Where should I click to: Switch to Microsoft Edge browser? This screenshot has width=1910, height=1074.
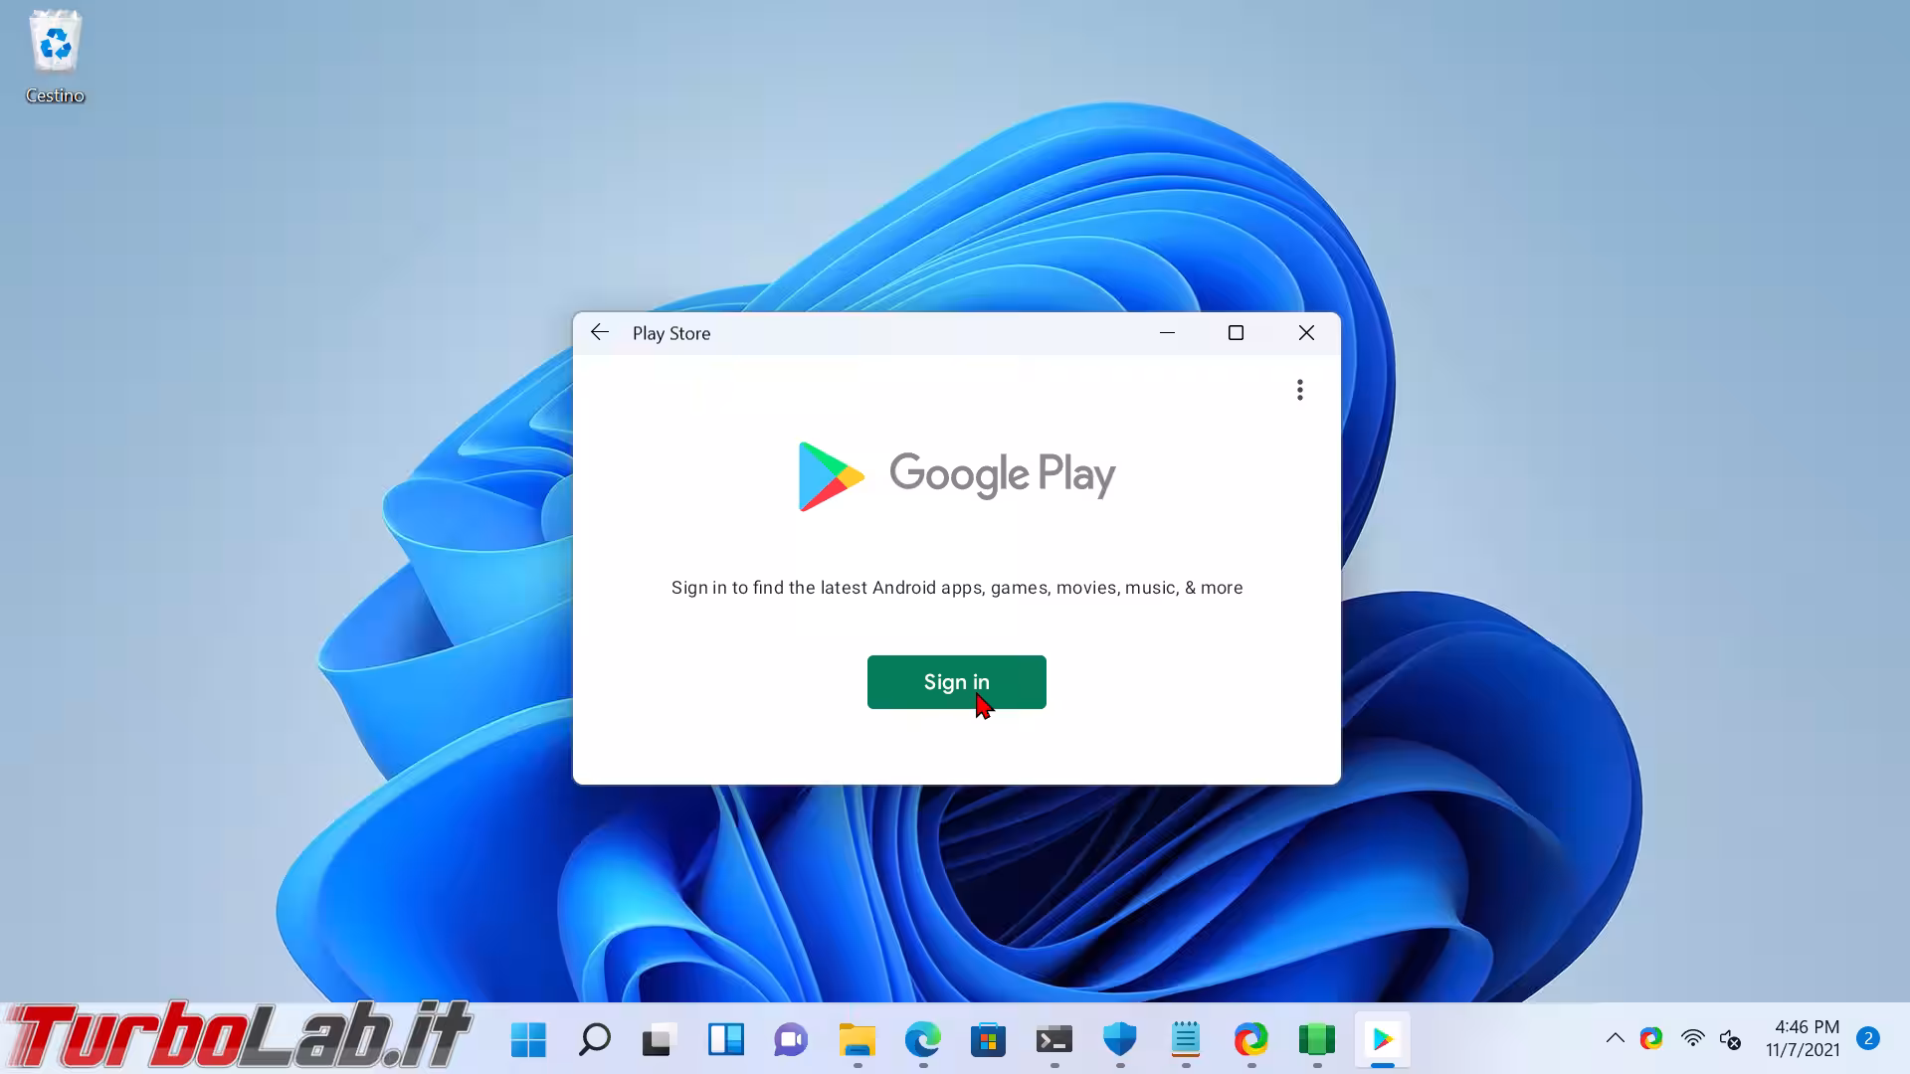tap(922, 1040)
